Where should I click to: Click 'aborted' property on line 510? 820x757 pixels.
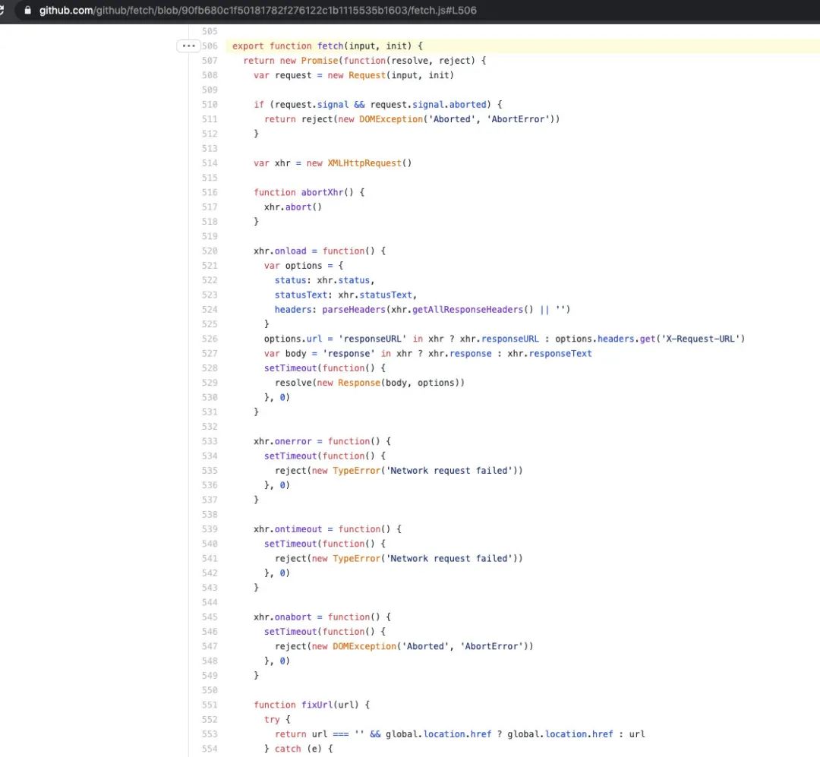(468, 105)
